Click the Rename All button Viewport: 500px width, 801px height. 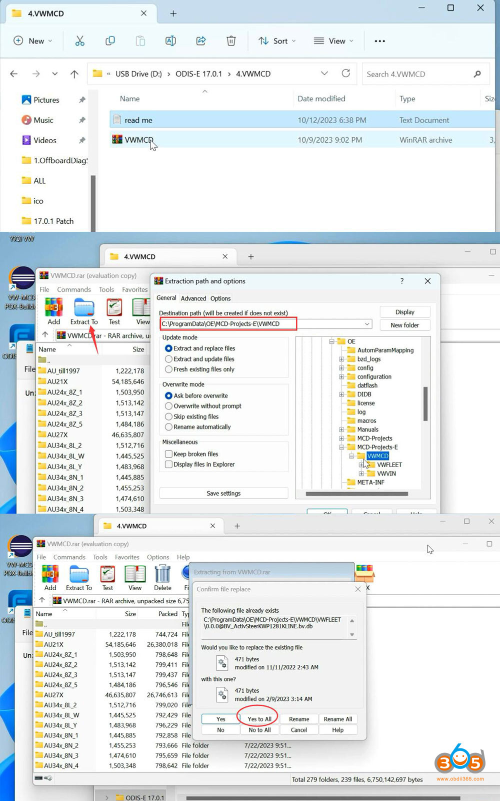[x=338, y=719]
